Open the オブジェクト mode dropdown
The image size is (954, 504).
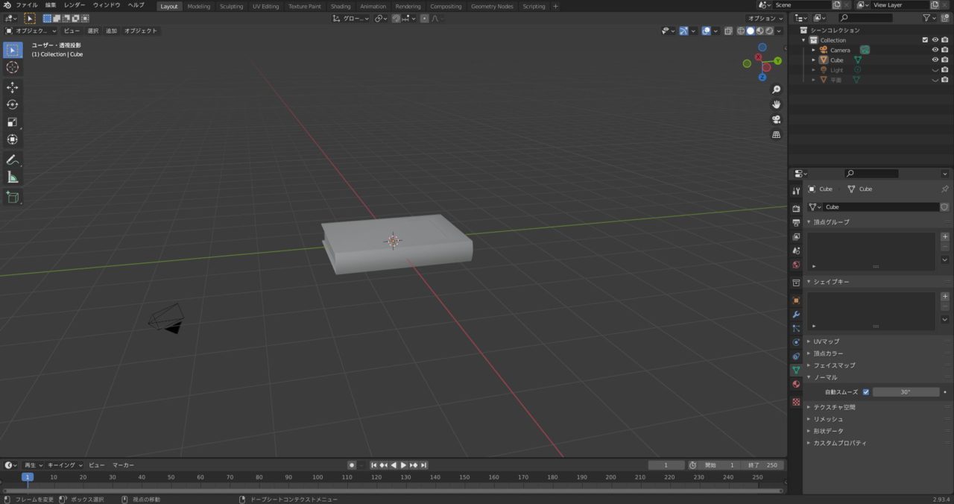[x=31, y=31]
